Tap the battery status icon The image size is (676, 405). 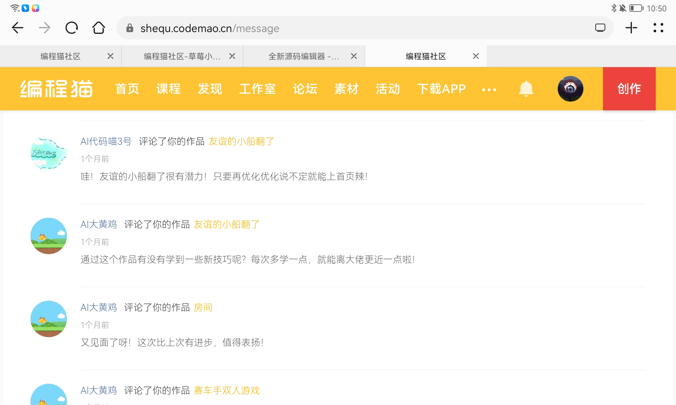click(x=636, y=8)
